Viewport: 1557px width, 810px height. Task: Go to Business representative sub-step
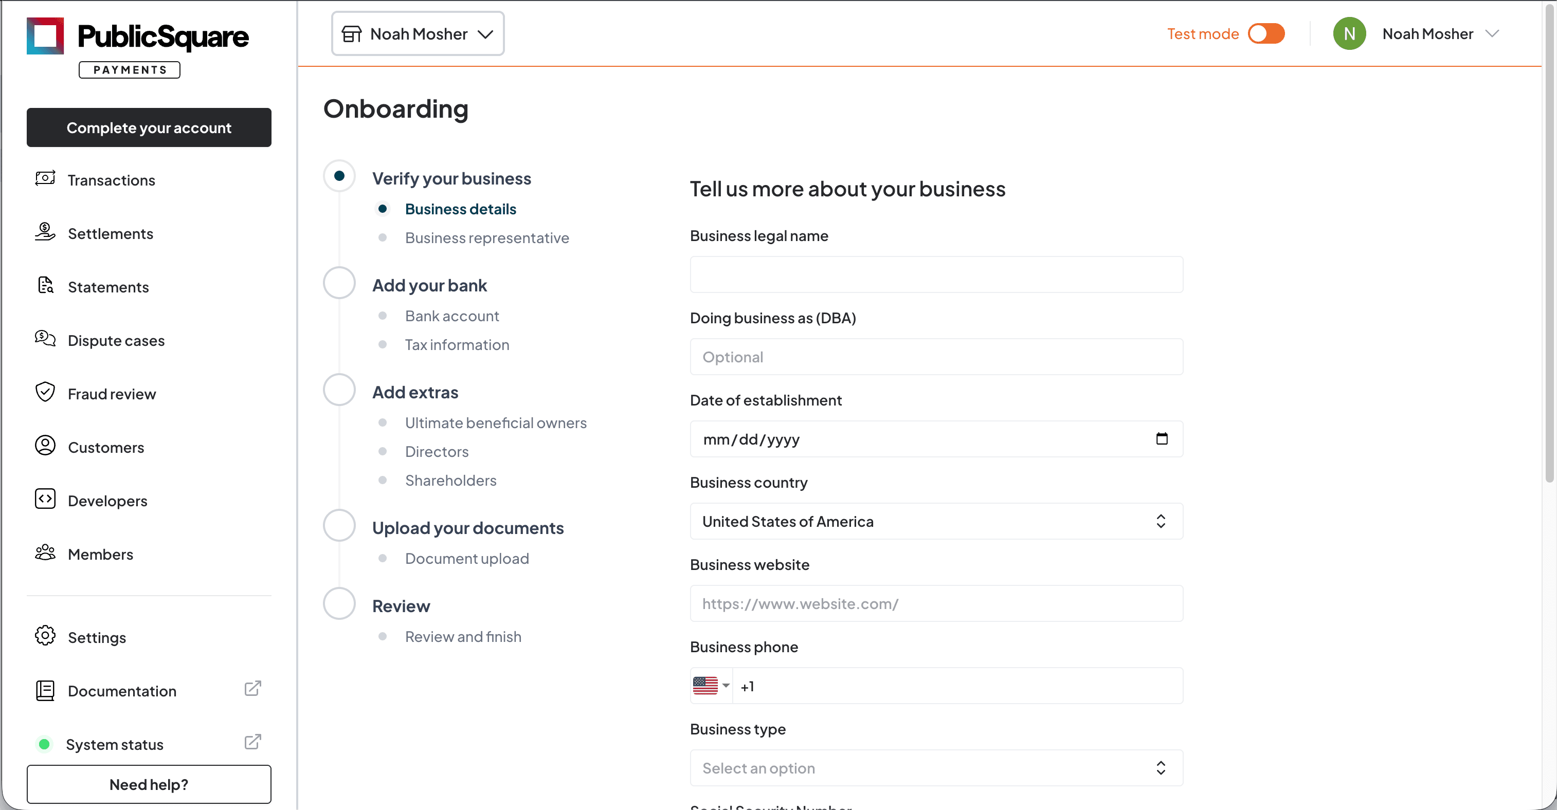pyautogui.click(x=487, y=238)
